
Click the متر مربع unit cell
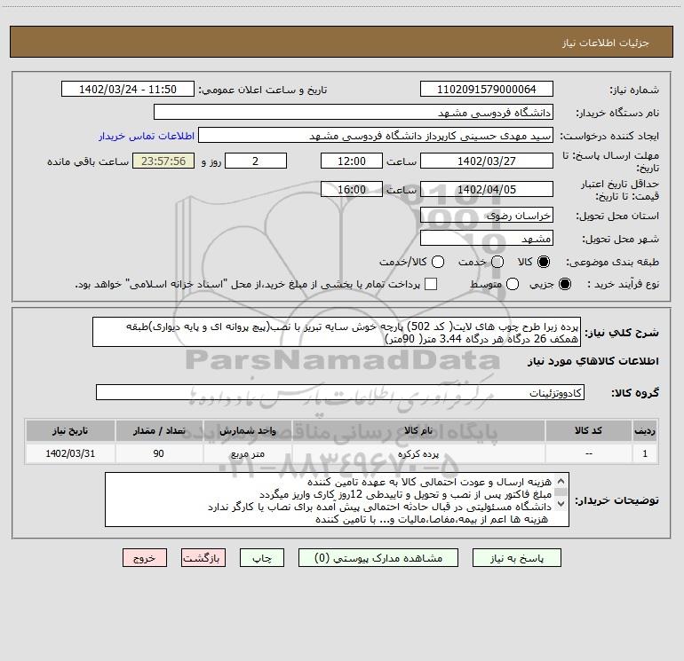pos(247,453)
